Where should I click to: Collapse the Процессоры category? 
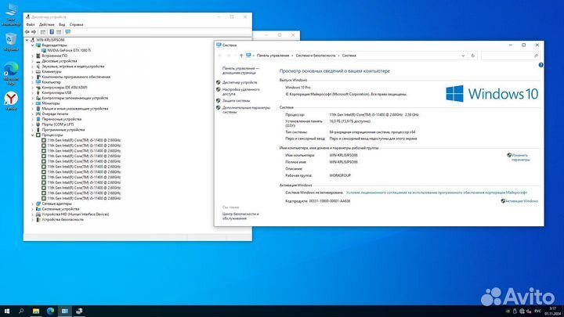click(x=32, y=135)
